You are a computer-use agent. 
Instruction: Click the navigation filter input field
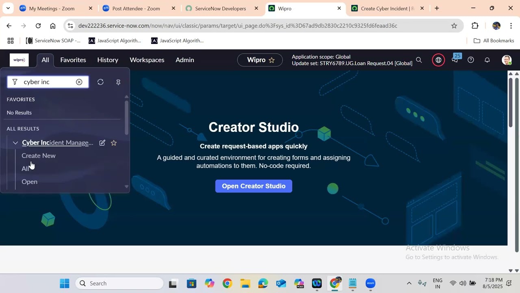coord(48,82)
